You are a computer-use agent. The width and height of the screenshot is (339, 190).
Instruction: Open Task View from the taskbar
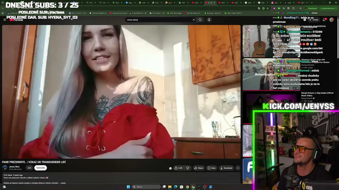pyautogui.click(x=164, y=187)
